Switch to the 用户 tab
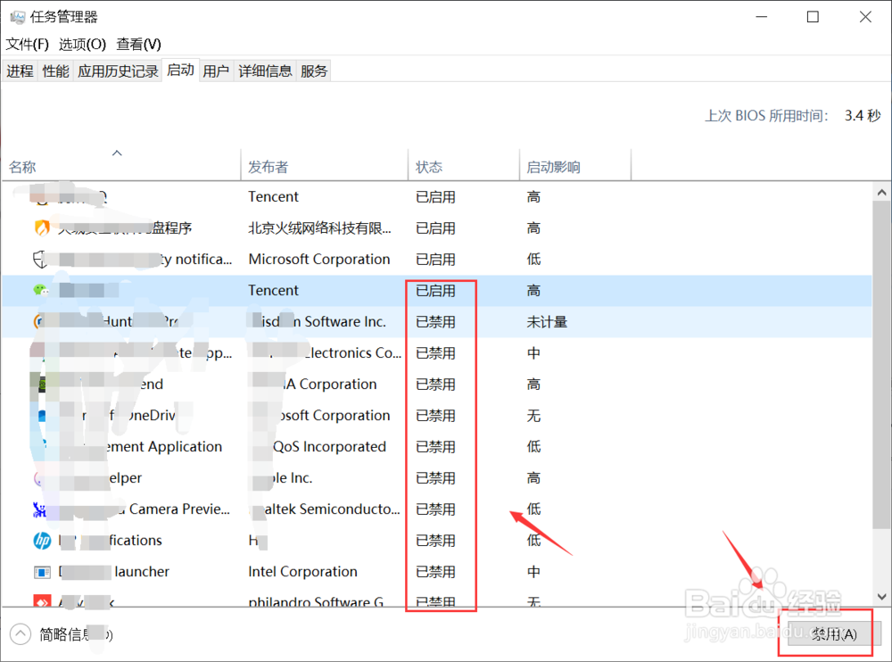Image resolution: width=892 pixels, height=662 pixels. [x=216, y=71]
